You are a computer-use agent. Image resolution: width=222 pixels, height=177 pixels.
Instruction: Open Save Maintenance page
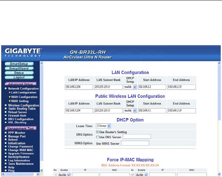click(21, 164)
